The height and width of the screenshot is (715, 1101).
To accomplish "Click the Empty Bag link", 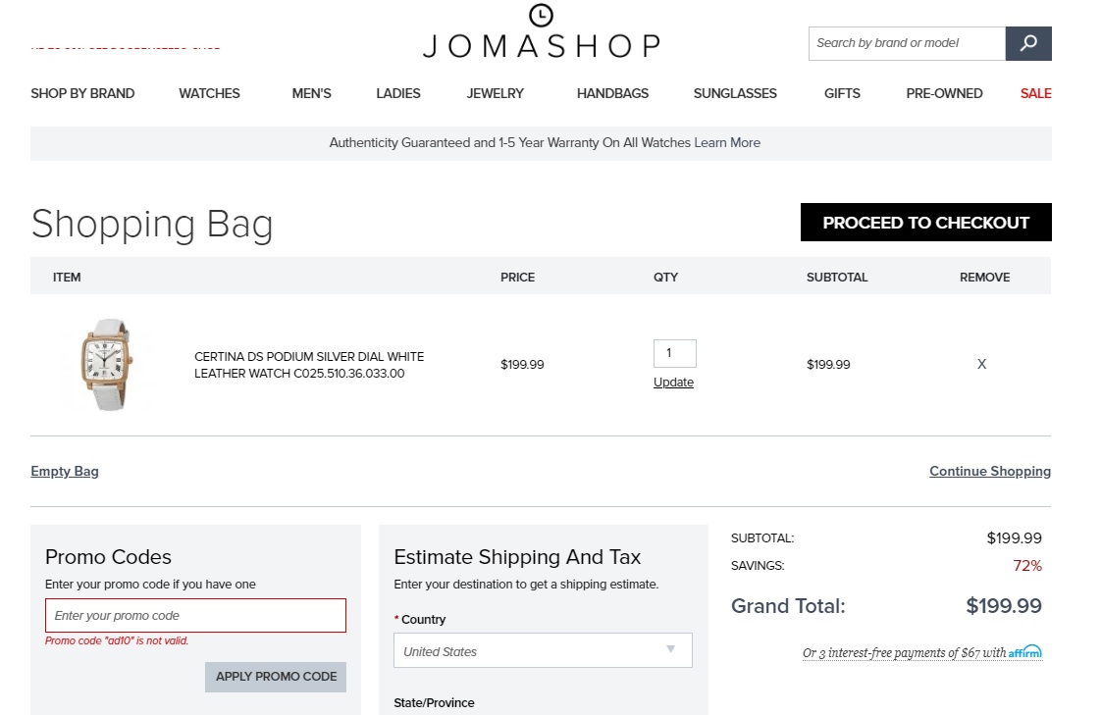I will click(65, 471).
